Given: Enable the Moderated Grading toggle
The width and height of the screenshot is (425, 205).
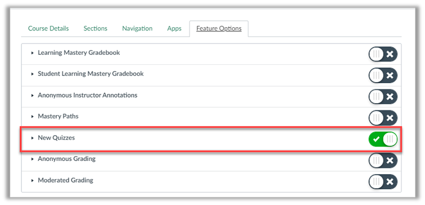Looking at the screenshot, I should (x=383, y=182).
